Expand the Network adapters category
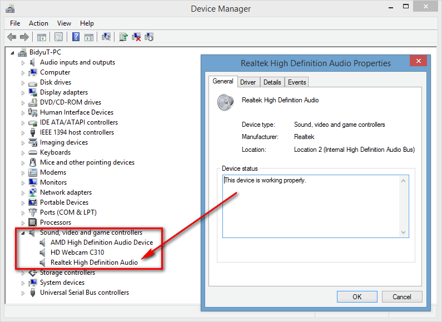This screenshot has width=442, height=322. tap(23, 193)
